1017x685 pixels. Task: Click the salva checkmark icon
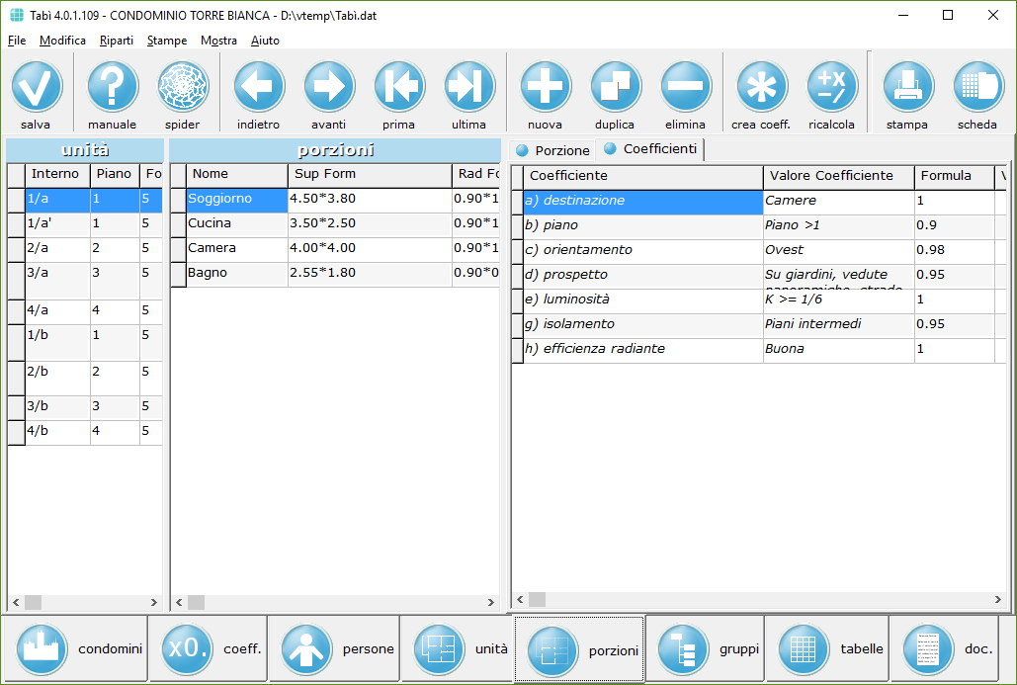click(x=37, y=87)
